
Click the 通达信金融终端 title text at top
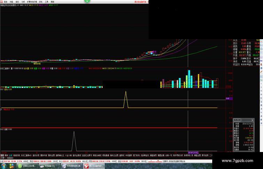(140, 2)
